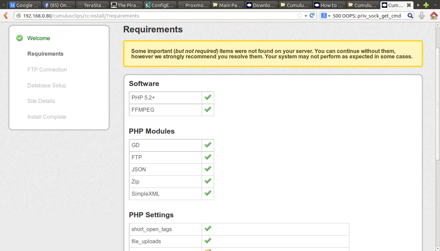
Task: Open the URL history dropdown arrow
Action: click(306, 16)
